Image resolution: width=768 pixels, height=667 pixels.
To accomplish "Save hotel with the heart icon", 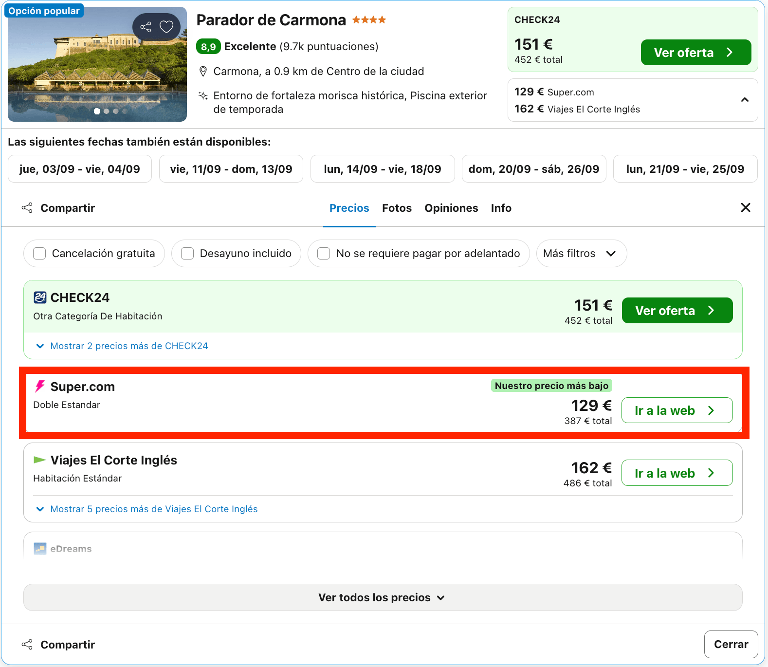I will [x=166, y=27].
